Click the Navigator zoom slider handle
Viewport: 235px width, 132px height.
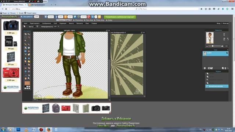pos(213,46)
